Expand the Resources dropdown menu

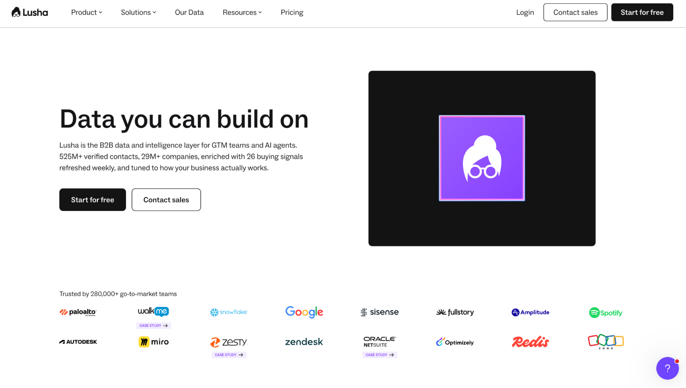tap(242, 12)
